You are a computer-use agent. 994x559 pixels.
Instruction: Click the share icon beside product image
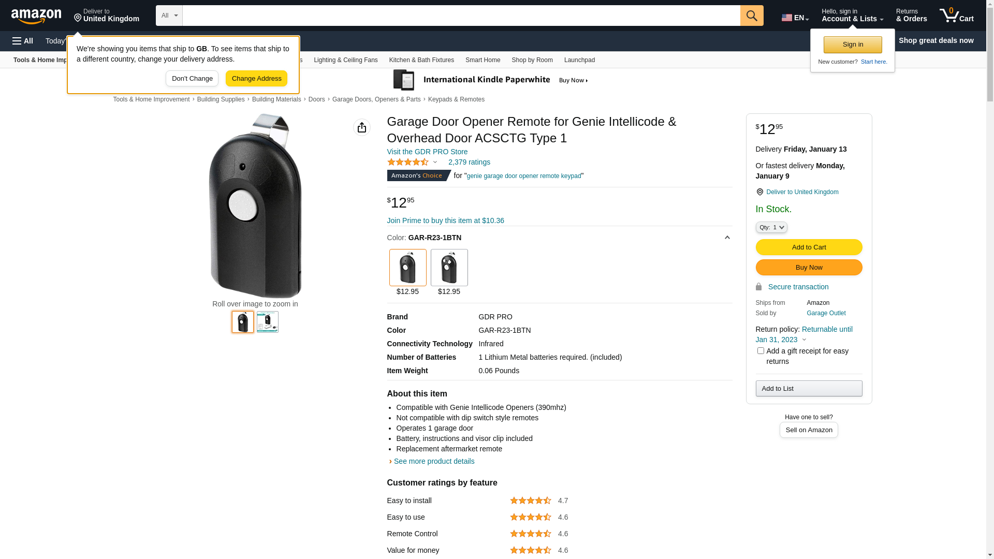click(x=361, y=127)
